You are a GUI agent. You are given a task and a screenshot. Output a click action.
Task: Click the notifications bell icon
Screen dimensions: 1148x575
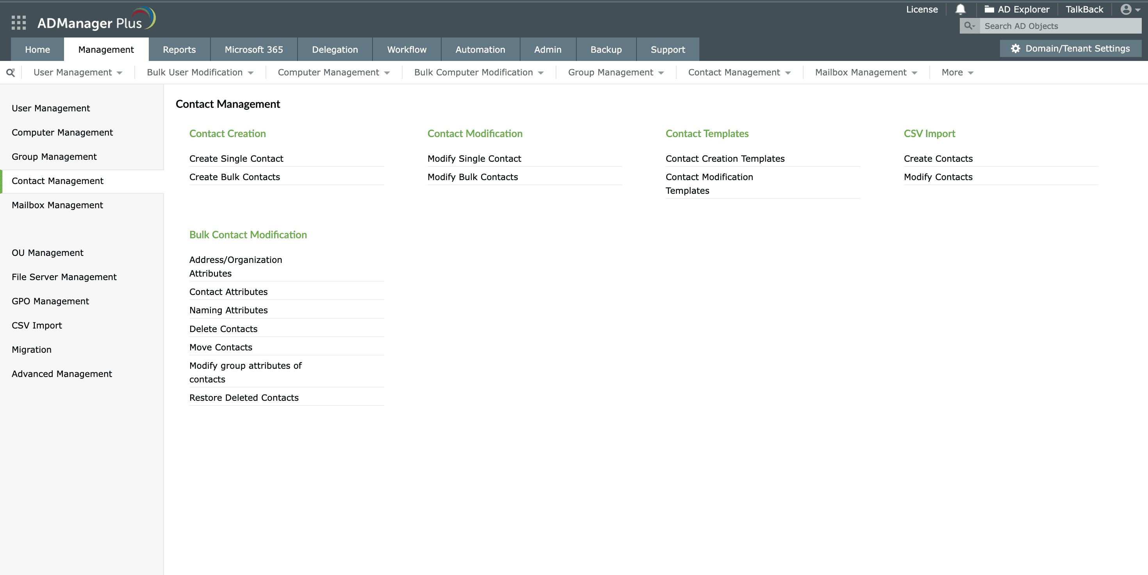(961, 9)
